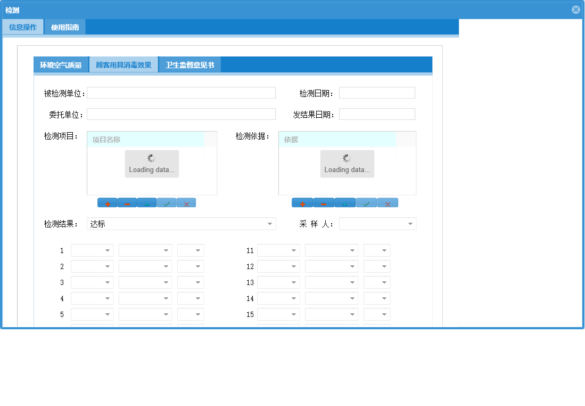This screenshot has height=406, width=585.
Task: Open the 使用指南 tab
Action: pyautogui.click(x=64, y=26)
